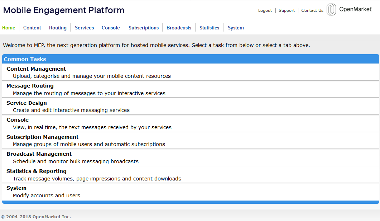The height and width of the screenshot is (221, 380).
Task: Go to the System tab
Action: tap(236, 28)
